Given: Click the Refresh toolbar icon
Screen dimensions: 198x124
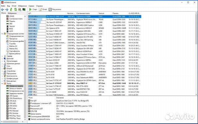Looking at the screenshot, I should pyautogui.click(x=15, y=10).
